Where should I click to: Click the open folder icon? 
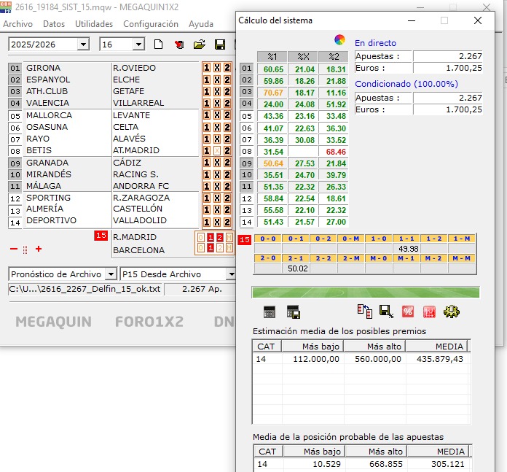click(x=199, y=45)
